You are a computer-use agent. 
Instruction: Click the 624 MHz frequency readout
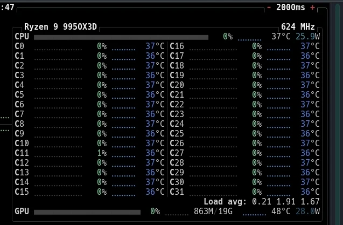click(x=298, y=27)
